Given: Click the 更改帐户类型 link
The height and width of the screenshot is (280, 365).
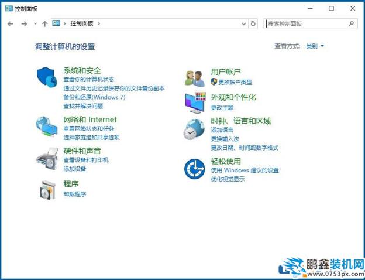Looking at the screenshot, I should tap(235, 82).
